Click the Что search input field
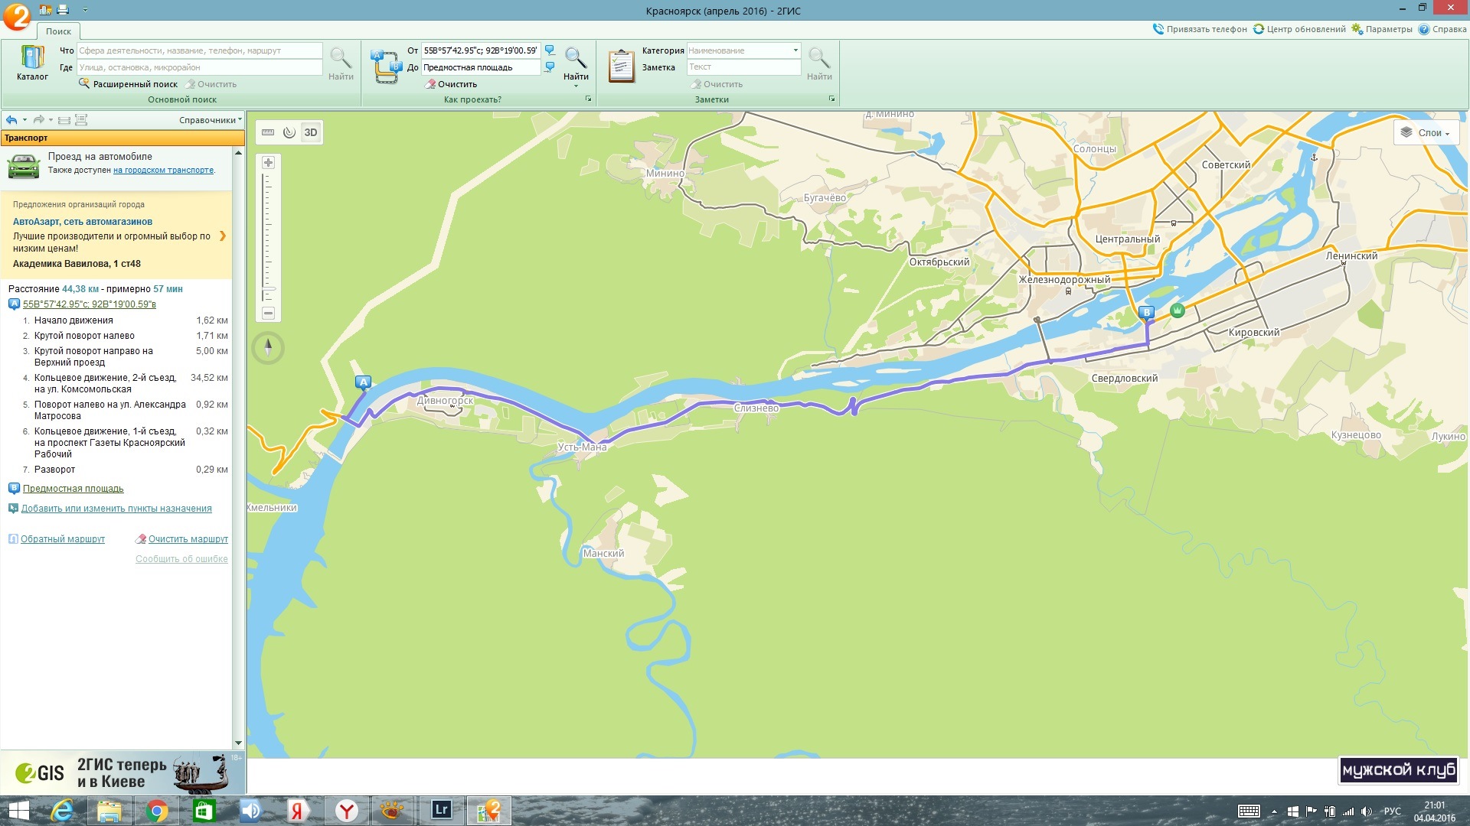The width and height of the screenshot is (1470, 826). pyautogui.click(x=199, y=50)
